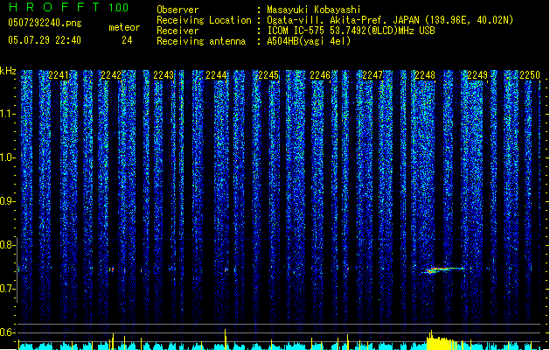Click the 'Receiver' label
Image resolution: width=550 pixels, height=350 pixels.
[x=178, y=31]
